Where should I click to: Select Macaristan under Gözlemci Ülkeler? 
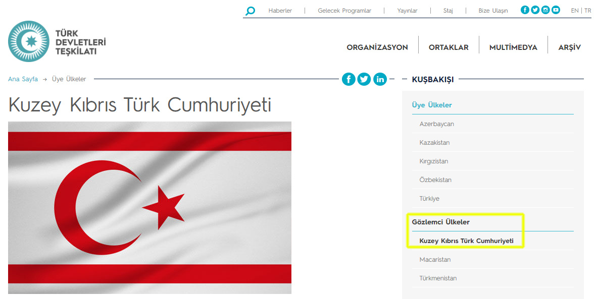click(x=435, y=260)
